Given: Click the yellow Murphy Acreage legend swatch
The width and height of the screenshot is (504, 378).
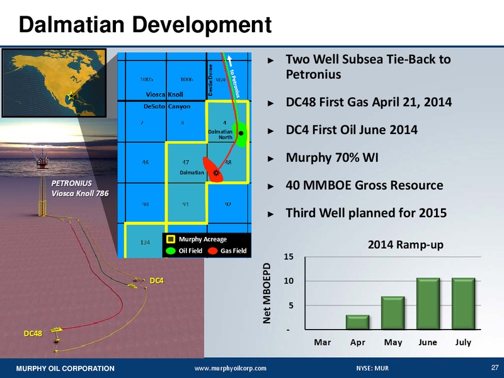Looking at the screenshot, I should click(x=170, y=239).
